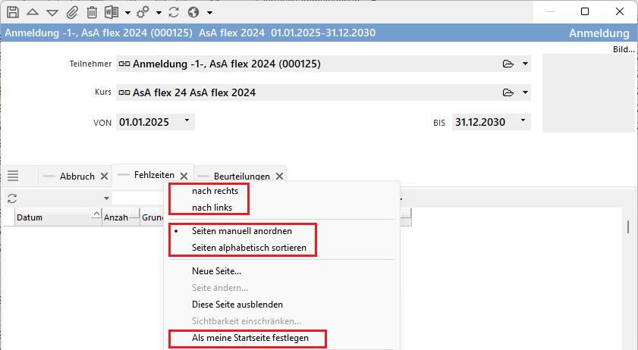Click the gears settings icon
638x350 pixels.
click(143, 12)
